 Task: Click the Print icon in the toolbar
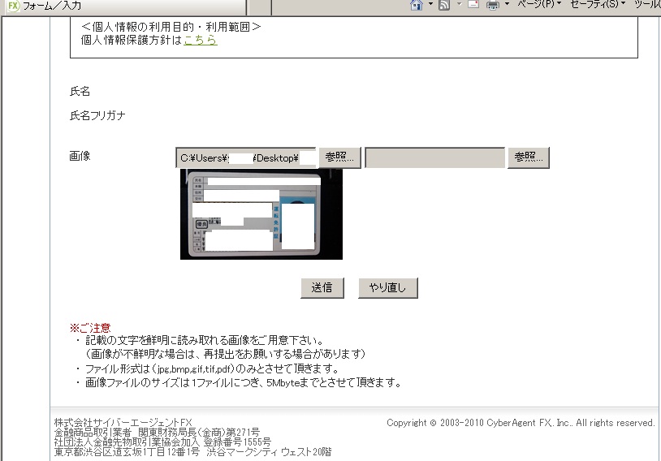click(x=493, y=5)
